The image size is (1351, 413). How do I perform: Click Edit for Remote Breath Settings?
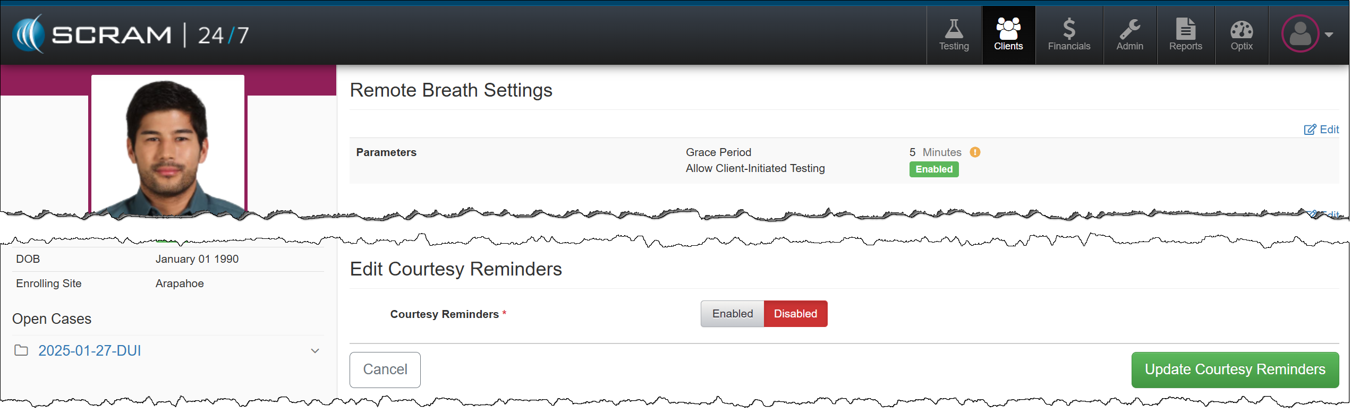coord(1321,130)
